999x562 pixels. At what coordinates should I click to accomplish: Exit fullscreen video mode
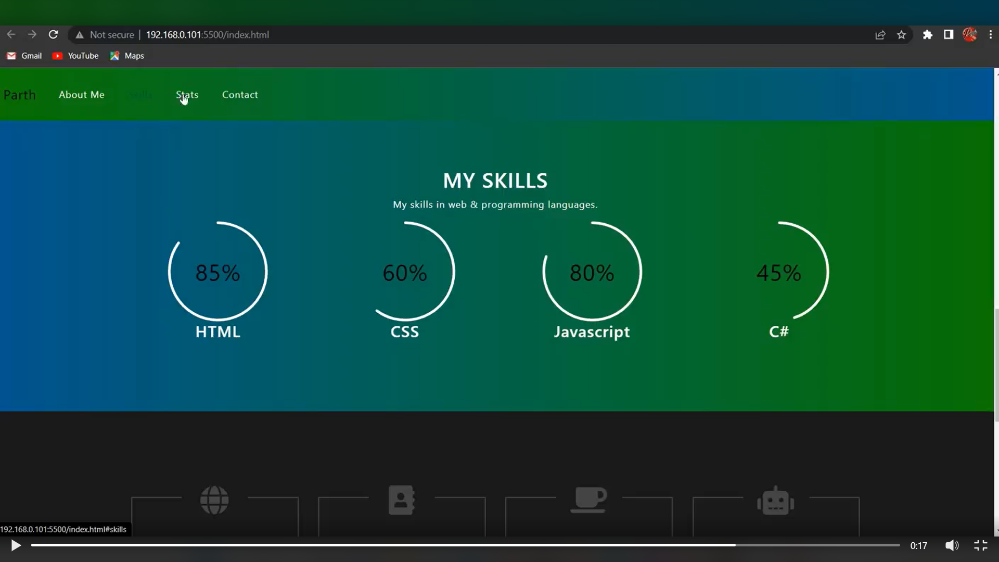click(981, 545)
